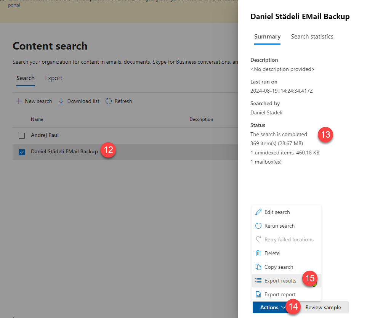
Task: Click the Export results list icon
Action: pyautogui.click(x=258, y=281)
